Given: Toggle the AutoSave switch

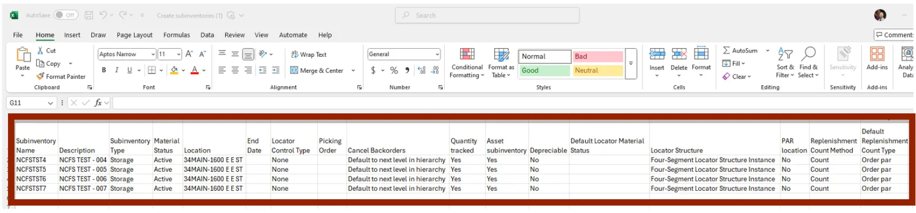Looking at the screenshot, I should pos(66,15).
